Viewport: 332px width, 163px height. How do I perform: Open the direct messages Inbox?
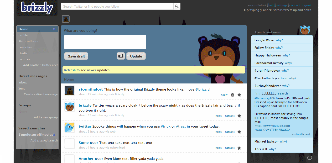[23, 82]
